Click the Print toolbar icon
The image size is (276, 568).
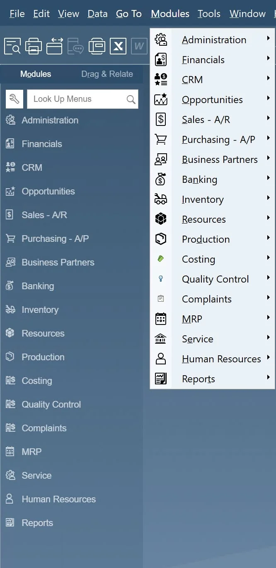[34, 46]
